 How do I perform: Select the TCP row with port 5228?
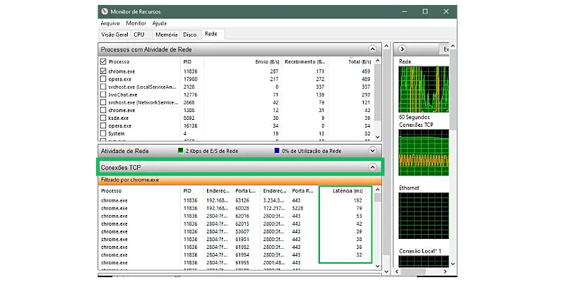pos(236,208)
